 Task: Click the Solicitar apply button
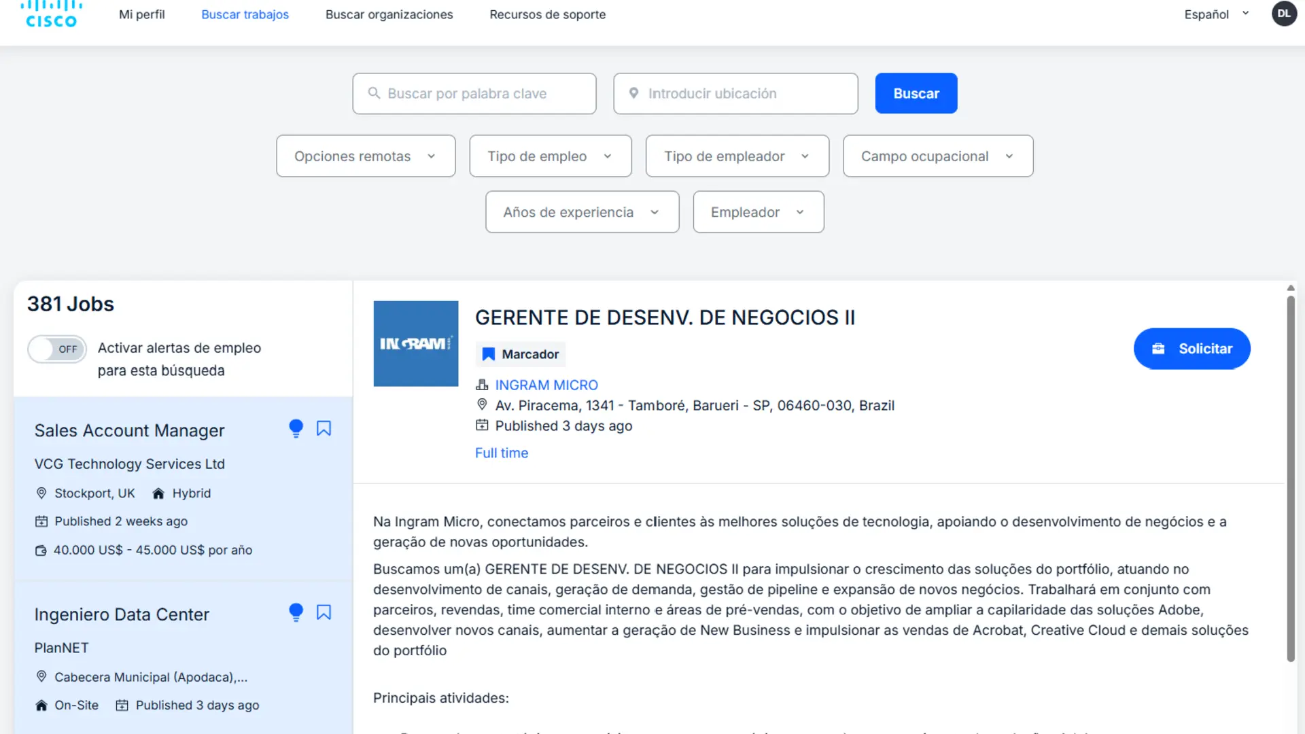[1192, 349]
